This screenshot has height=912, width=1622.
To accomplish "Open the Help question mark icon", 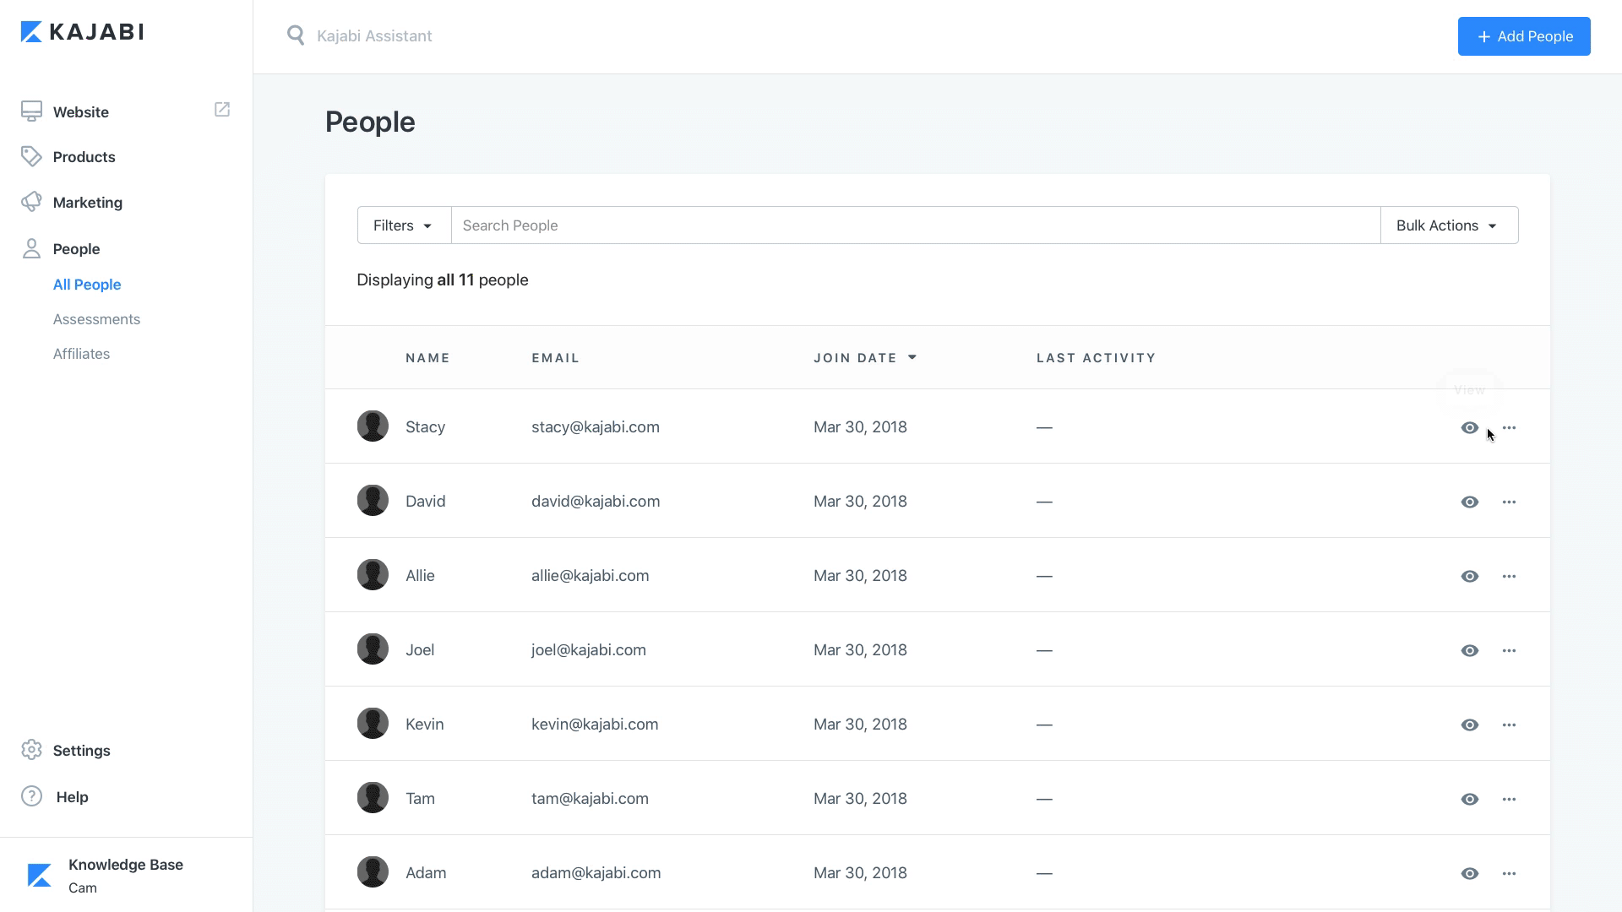I will pos(31,796).
